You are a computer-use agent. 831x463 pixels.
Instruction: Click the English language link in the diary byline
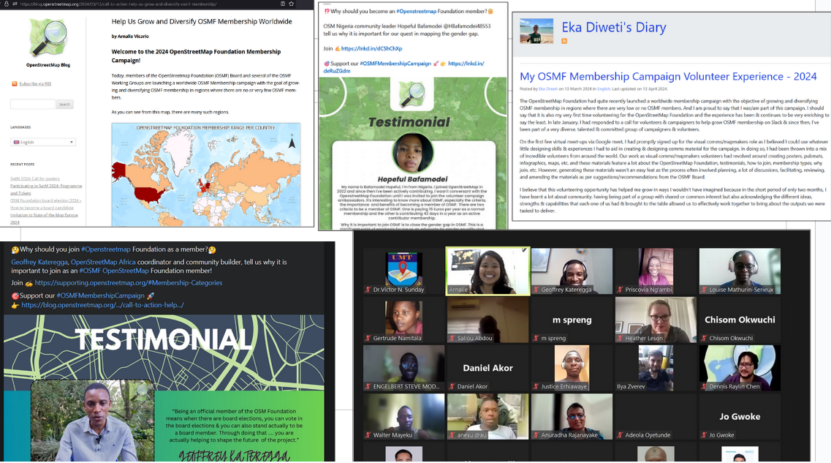(x=604, y=89)
